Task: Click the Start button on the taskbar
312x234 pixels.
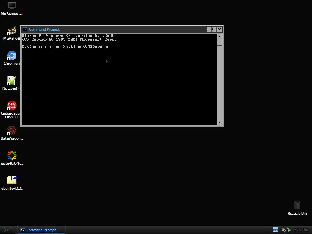Action: (6, 230)
